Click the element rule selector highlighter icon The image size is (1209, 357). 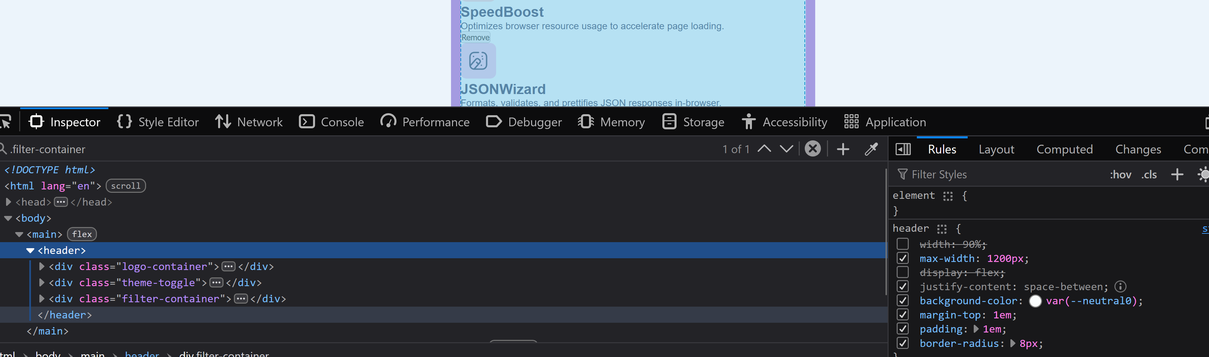coord(948,196)
